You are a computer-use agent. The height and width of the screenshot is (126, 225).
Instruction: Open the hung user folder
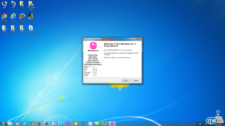pos(22,4)
